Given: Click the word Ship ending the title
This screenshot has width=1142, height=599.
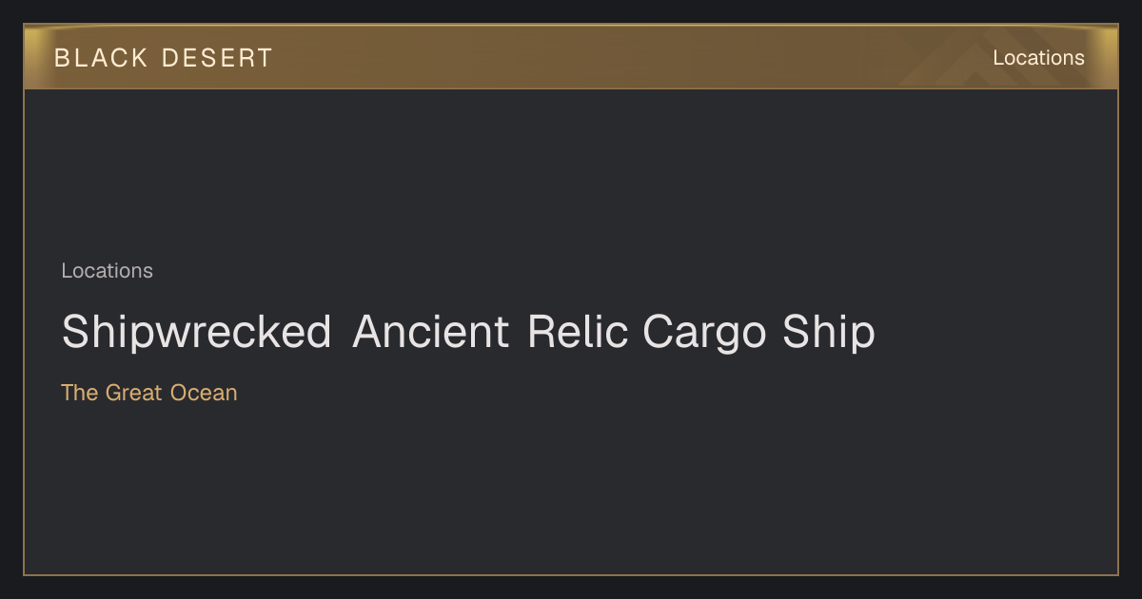Looking at the screenshot, I should click(828, 334).
